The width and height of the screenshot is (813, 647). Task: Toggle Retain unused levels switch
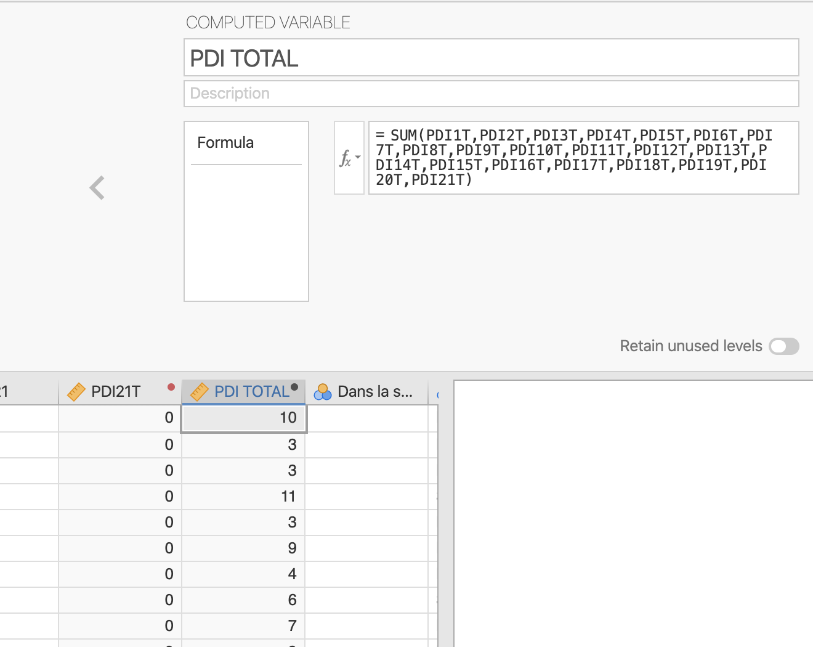(783, 346)
